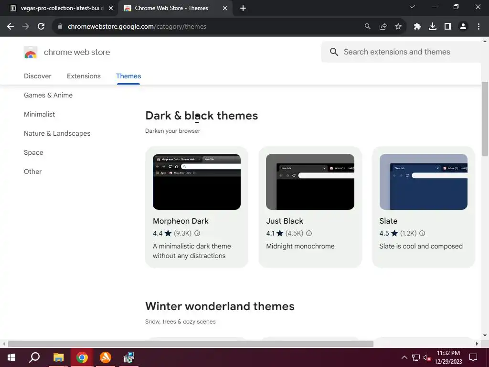
Task: Choose the Minimalist category
Action: pos(39,114)
